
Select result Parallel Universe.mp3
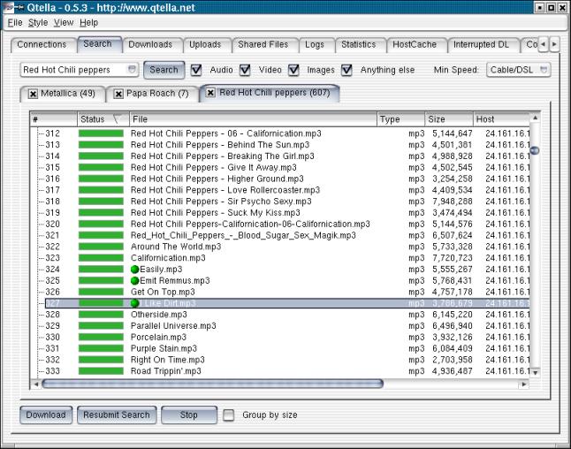(173, 326)
